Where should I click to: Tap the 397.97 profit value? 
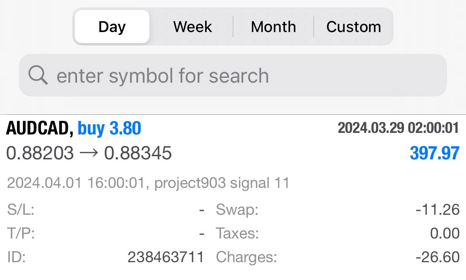point(434,153)
